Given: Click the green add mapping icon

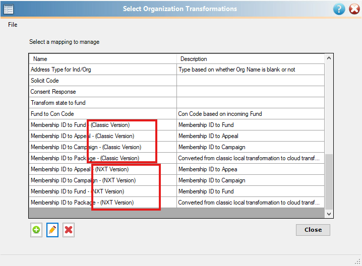Looking at the screenshot, I should 36,230.
